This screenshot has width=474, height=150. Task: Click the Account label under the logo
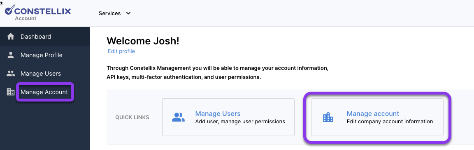pos(26,18)
